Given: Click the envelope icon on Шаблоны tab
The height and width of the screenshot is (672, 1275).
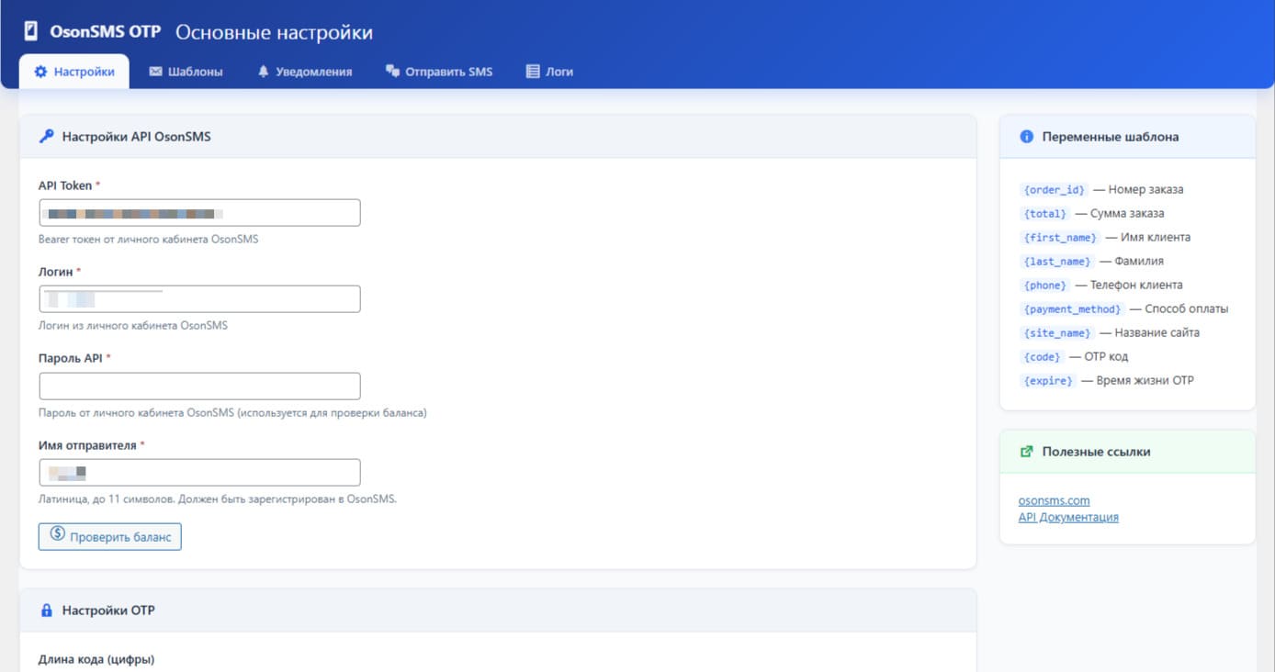Looking at the screenshot, I should tap(156, 71).
